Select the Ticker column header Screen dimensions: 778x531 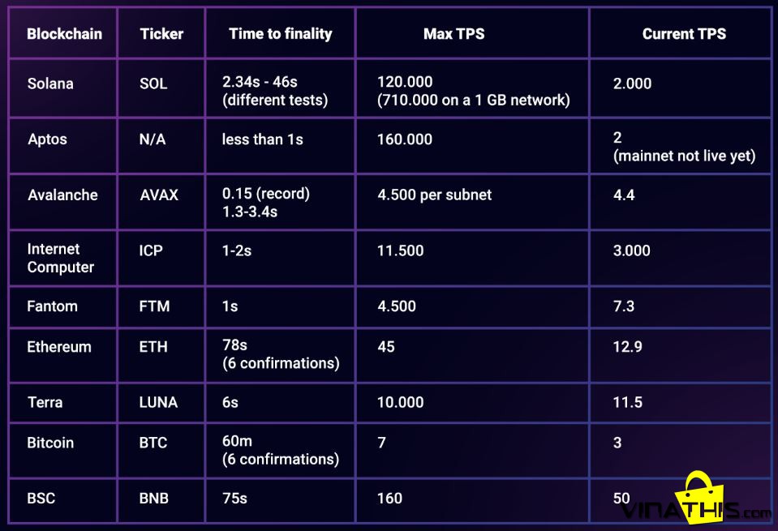(161, 33)
